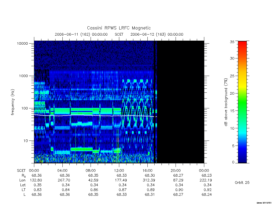The width and height of the screenshot is (272, 204).
Task: Click the '1000' frequency tick label
Action: [x=23, y=76]
